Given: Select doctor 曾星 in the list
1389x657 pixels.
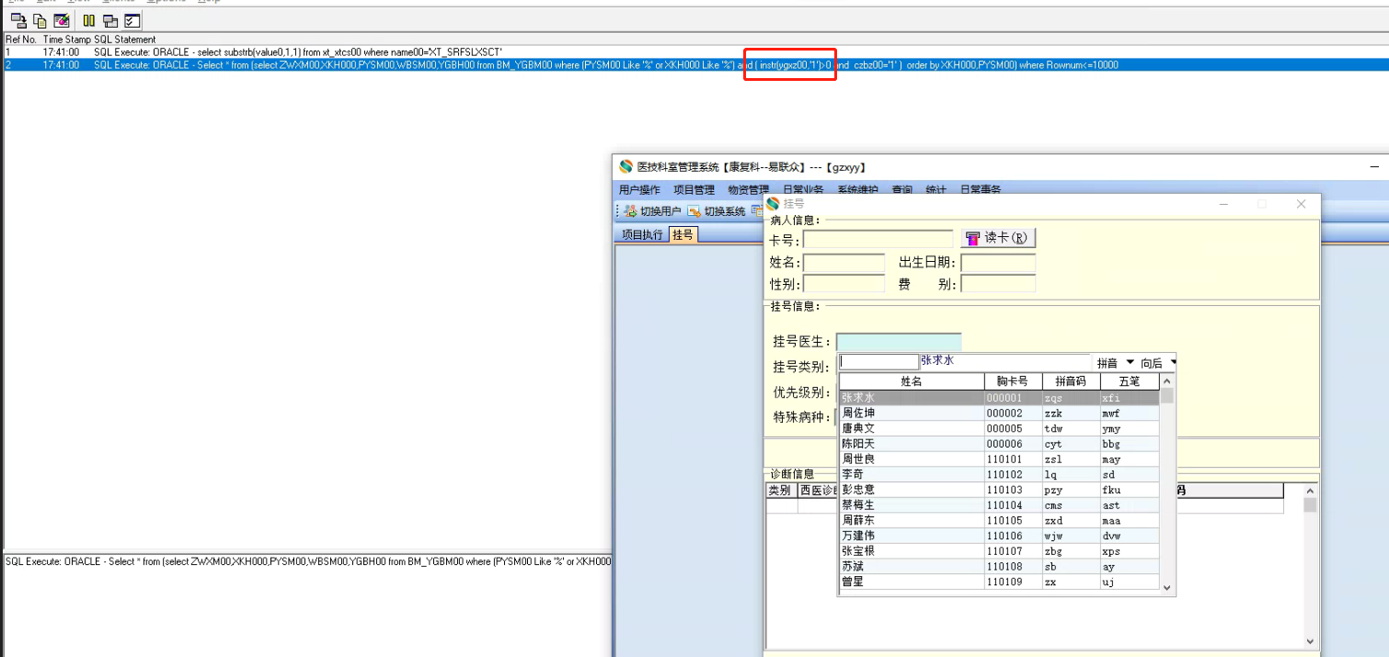Looking at the screenshot, I should (999, 582).
